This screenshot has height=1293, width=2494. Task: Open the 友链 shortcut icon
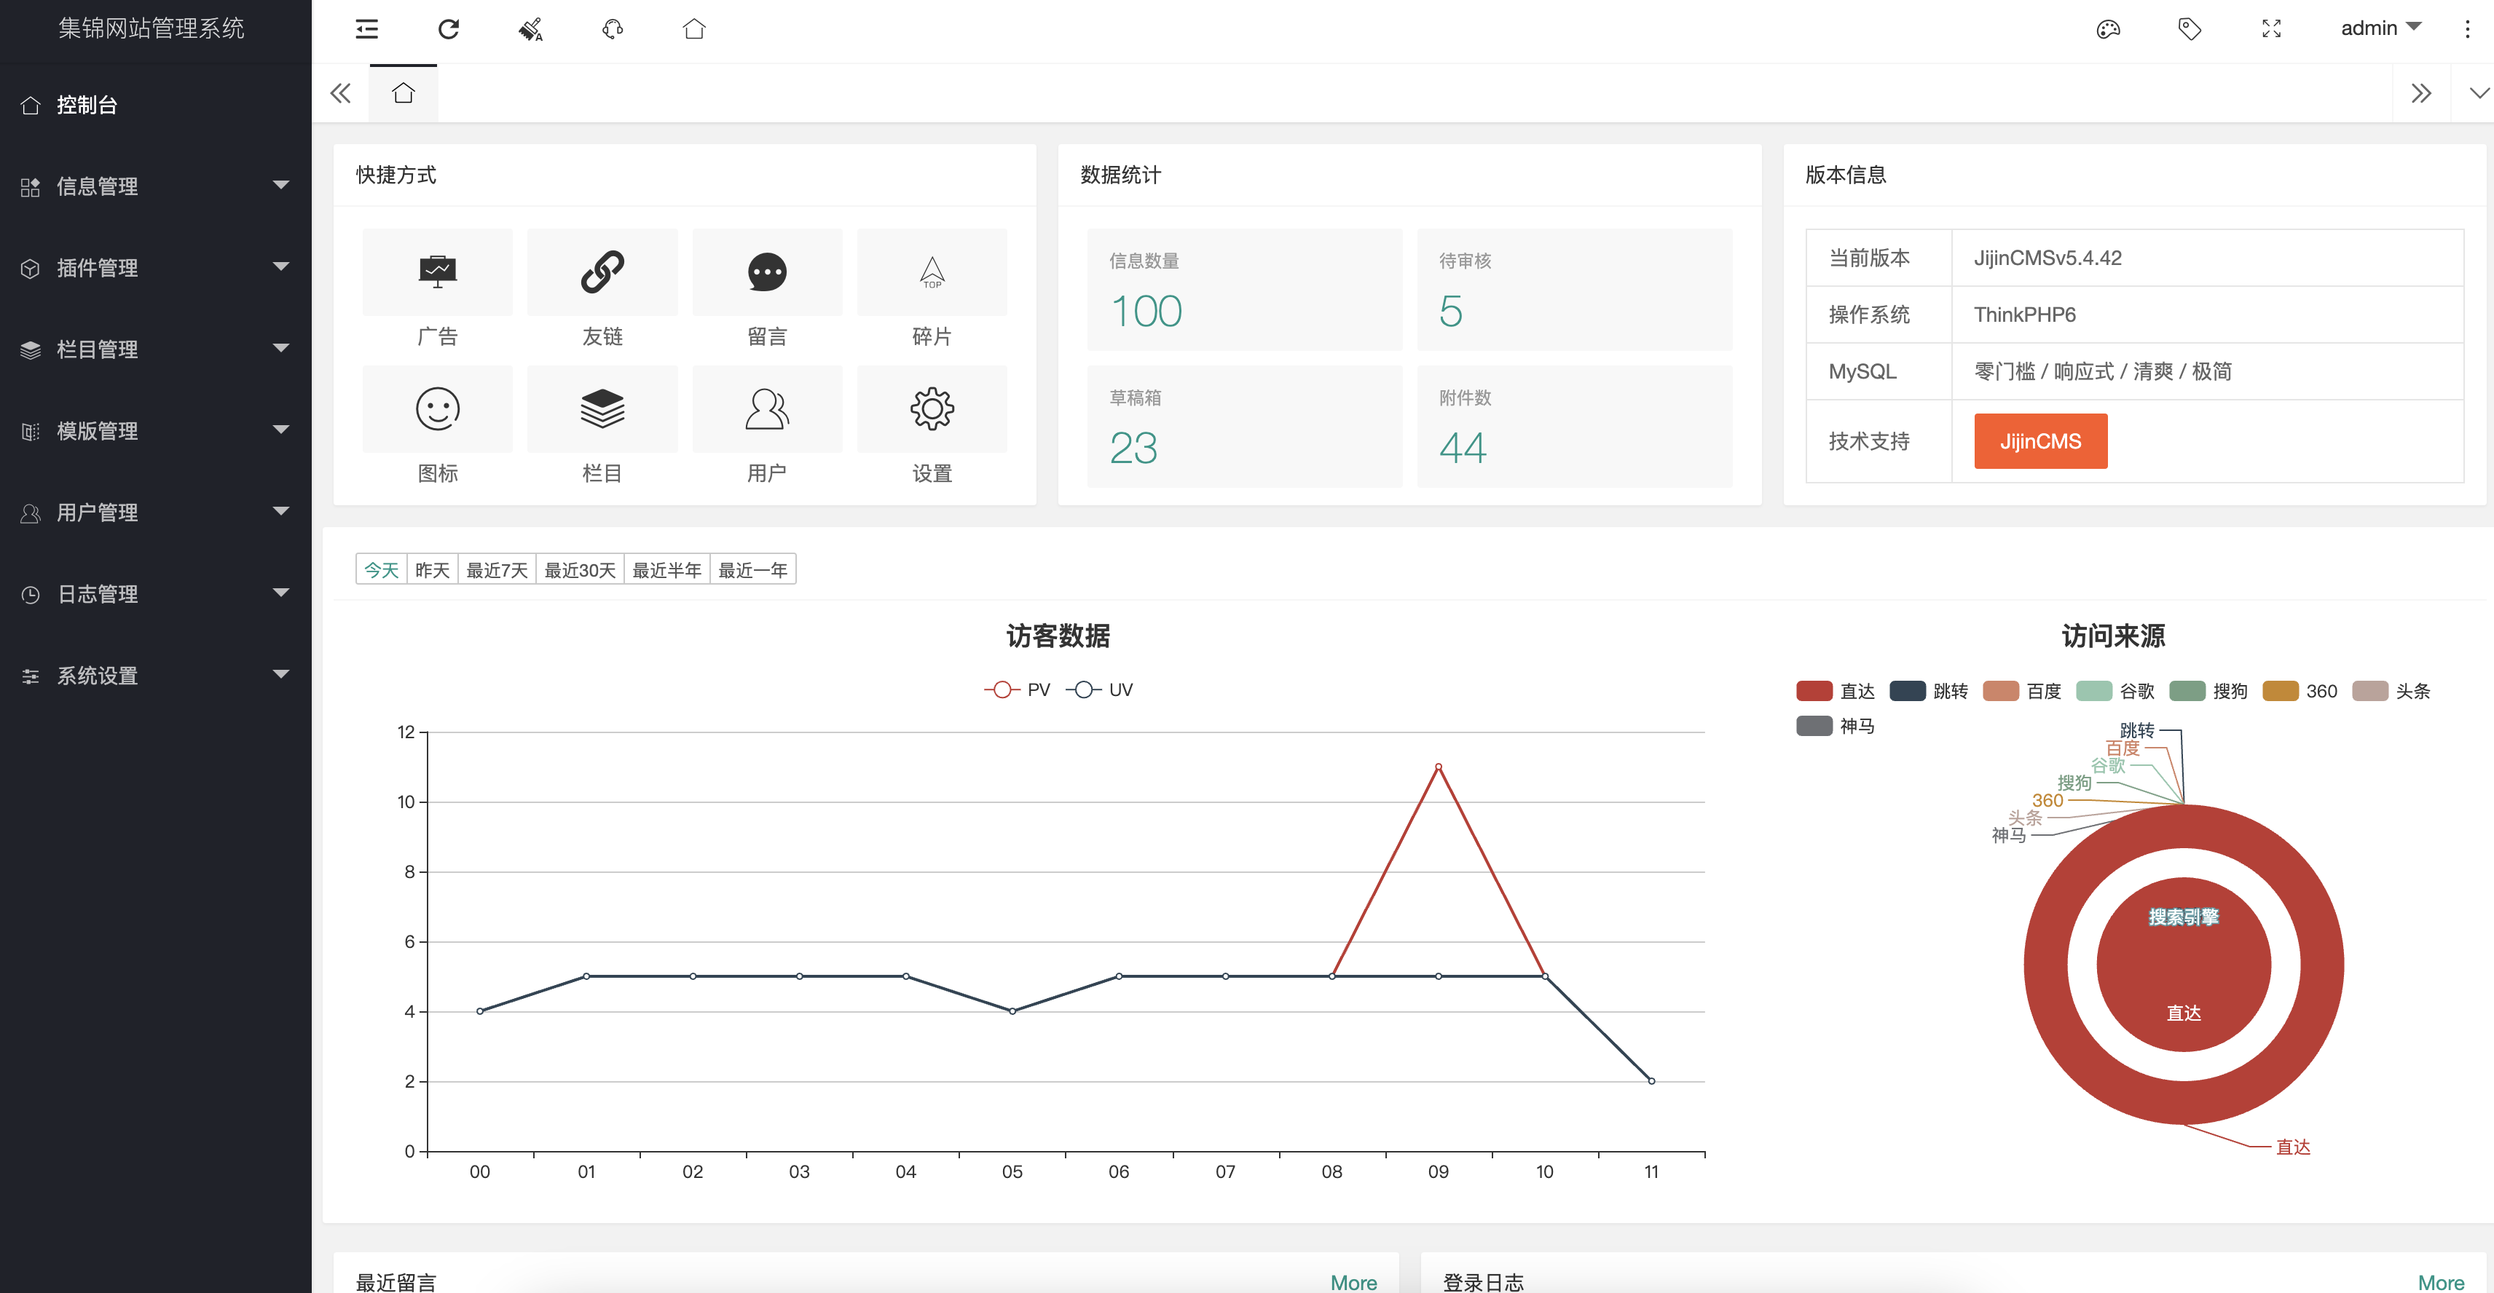(602, 272)
